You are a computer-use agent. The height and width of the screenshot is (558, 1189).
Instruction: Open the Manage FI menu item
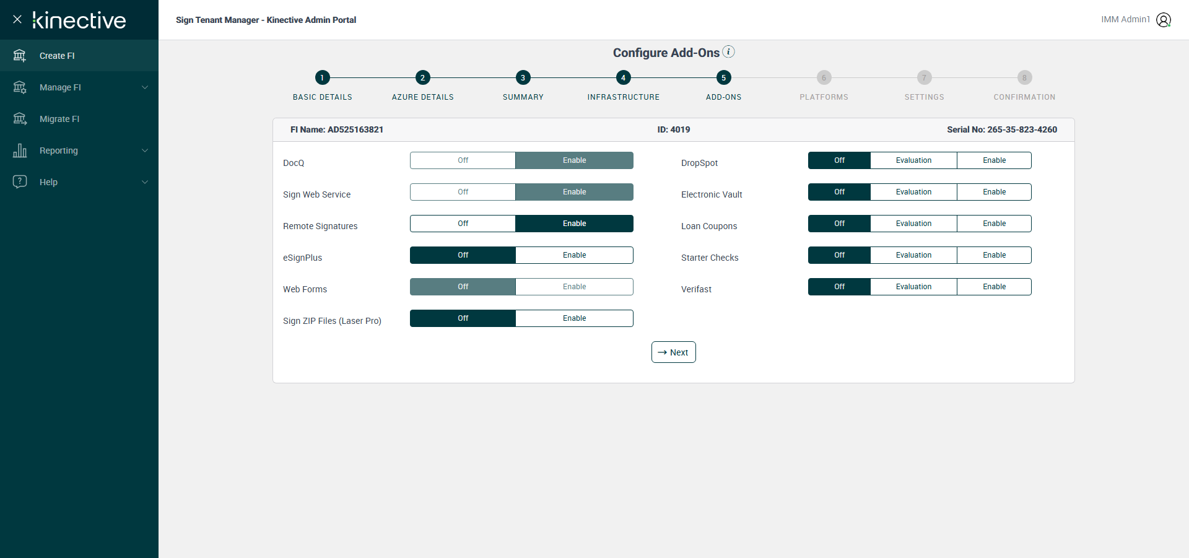tap(79, 87)
